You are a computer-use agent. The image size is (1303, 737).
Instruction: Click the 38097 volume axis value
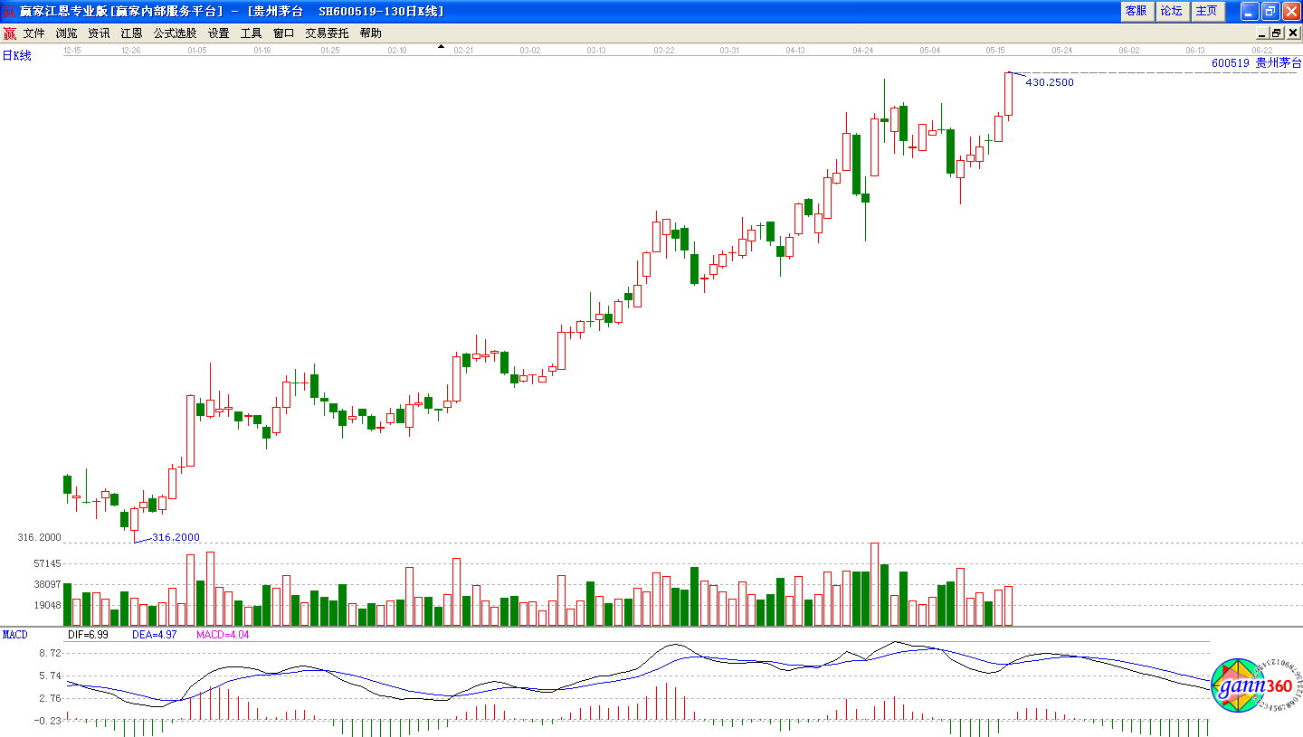point(45,584)
